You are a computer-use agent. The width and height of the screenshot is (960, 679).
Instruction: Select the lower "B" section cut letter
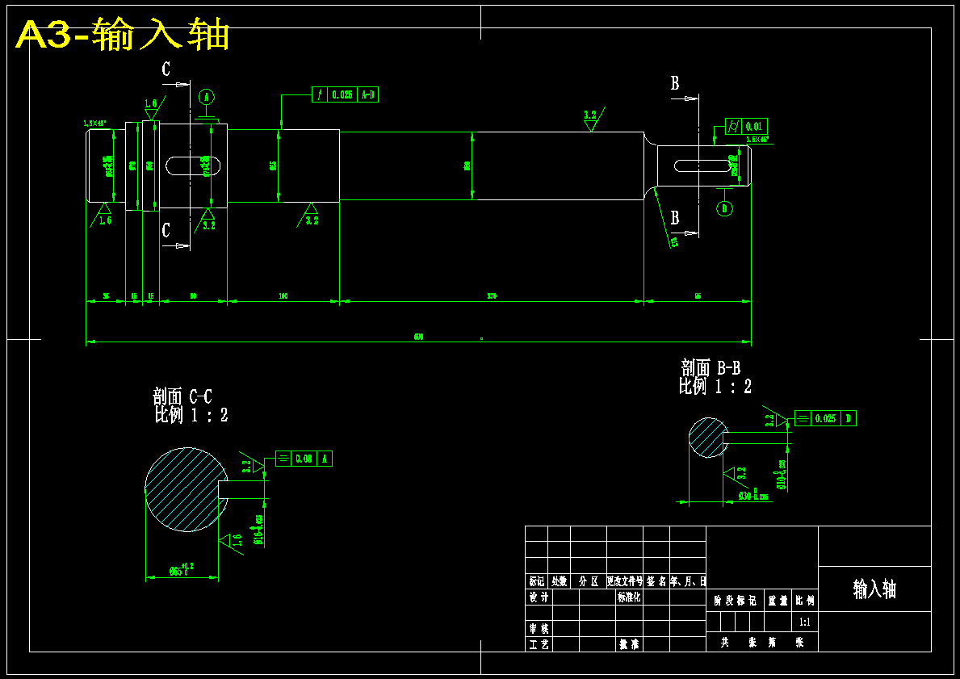[x=675, y=218]
